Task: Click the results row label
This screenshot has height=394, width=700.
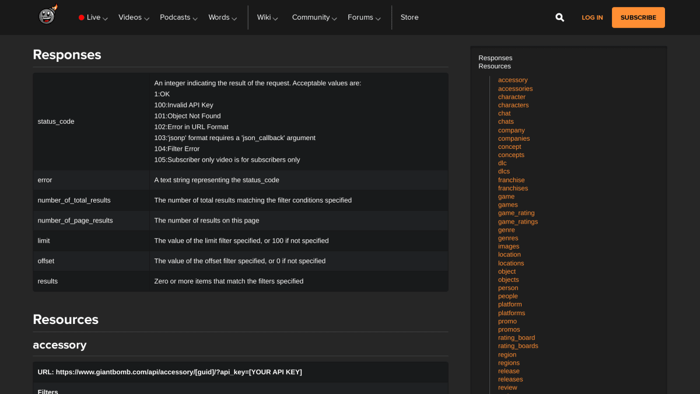Action: tap(48, 281)
